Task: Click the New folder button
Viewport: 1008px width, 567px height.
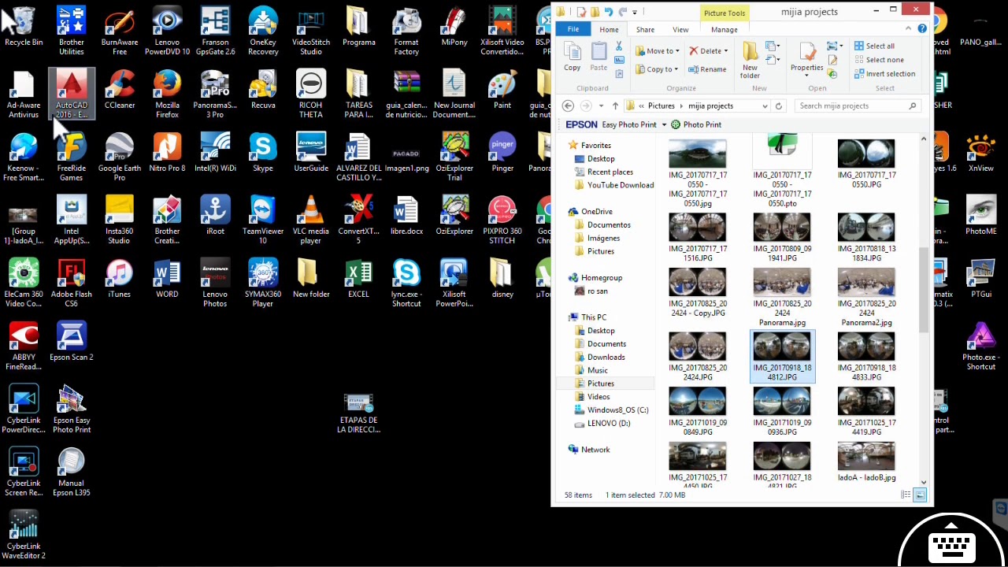Action: click(750, 60)
